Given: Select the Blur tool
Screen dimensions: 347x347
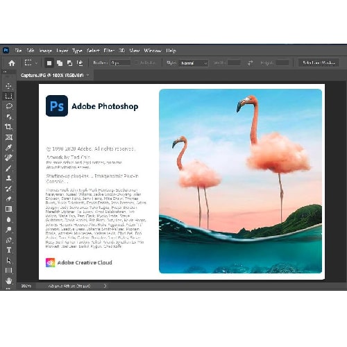Looking at the screenshot, I should [x=9, y=219].
